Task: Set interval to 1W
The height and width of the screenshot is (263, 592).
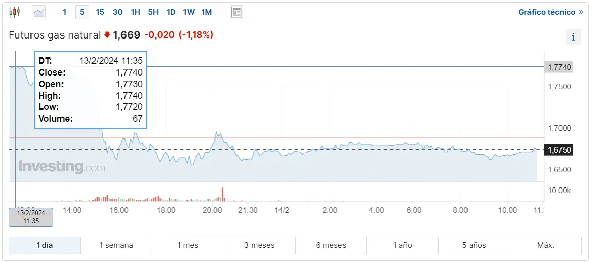Action: (189, 12)
